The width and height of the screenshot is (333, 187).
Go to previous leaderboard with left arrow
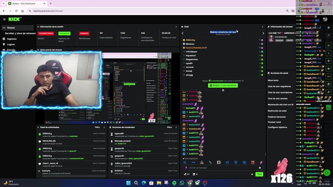tap(182, 33)
